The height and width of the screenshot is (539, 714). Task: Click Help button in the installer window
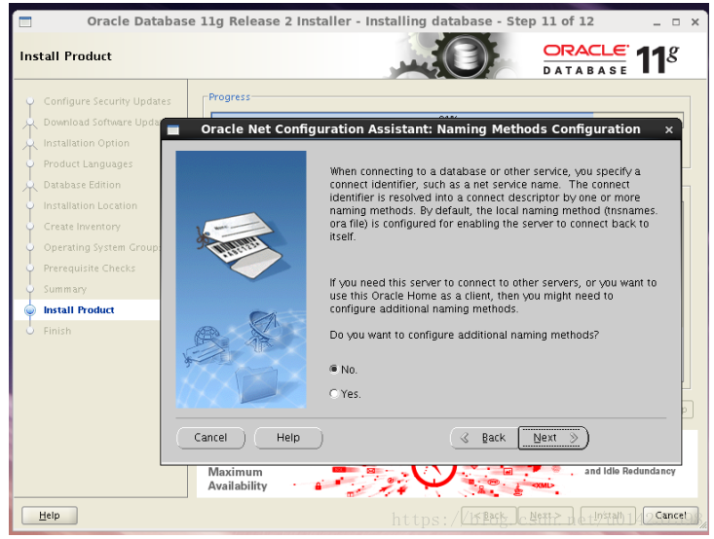point(49,516)
